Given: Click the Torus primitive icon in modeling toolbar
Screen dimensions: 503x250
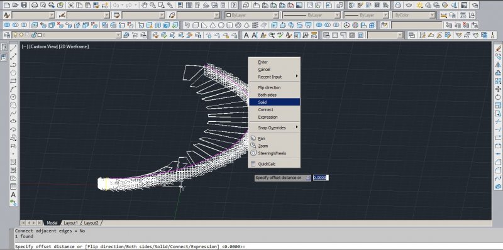Looking at the screenshot, I should (238, 25).
